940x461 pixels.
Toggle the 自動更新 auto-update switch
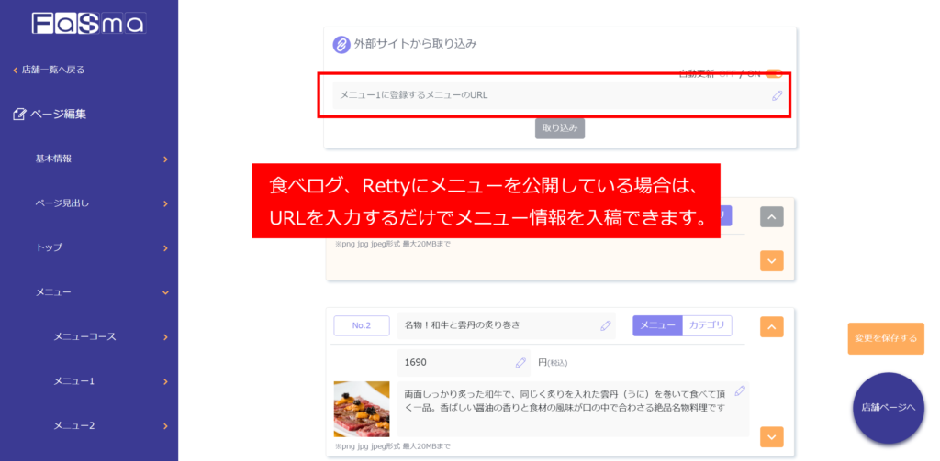coord(773,74)
